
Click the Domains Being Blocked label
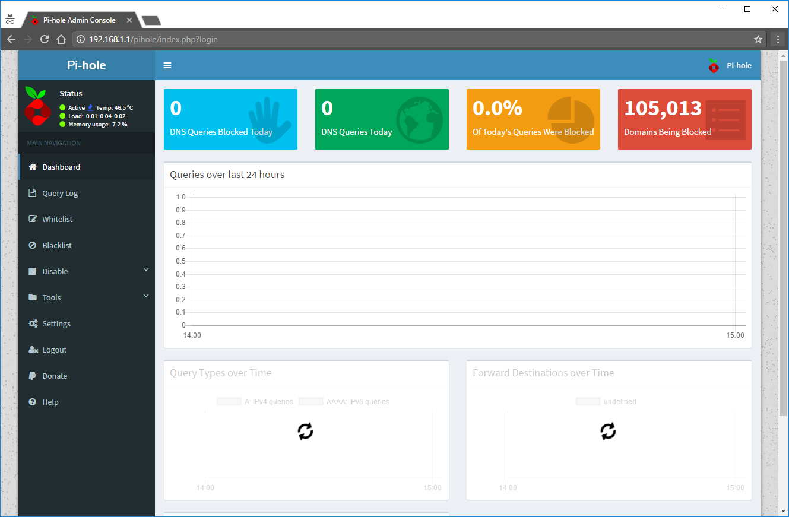click(x=668, y=132)
